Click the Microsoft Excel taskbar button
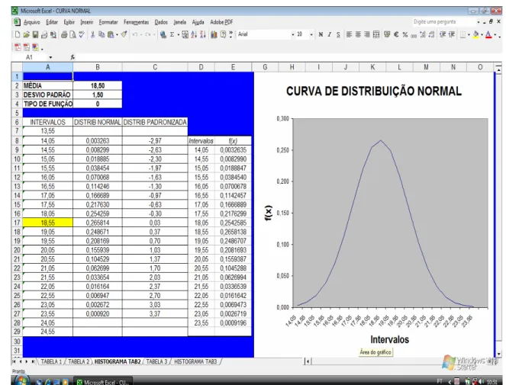 [x=103, y=382]
